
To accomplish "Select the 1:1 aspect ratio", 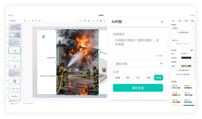I will (138, 78).
